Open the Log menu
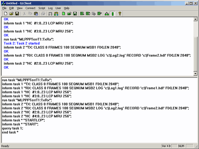The height and width of the screenshot is (149, 199). (50, 8)
